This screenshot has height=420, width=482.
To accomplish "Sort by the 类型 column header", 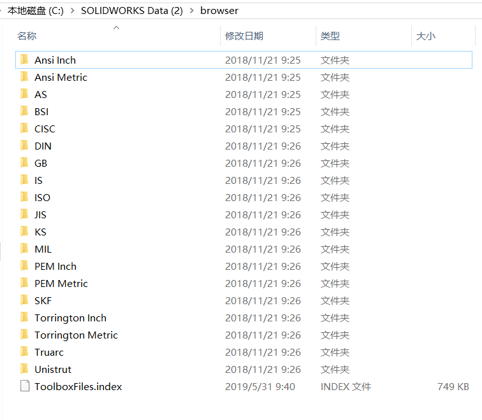I will 330,36.
